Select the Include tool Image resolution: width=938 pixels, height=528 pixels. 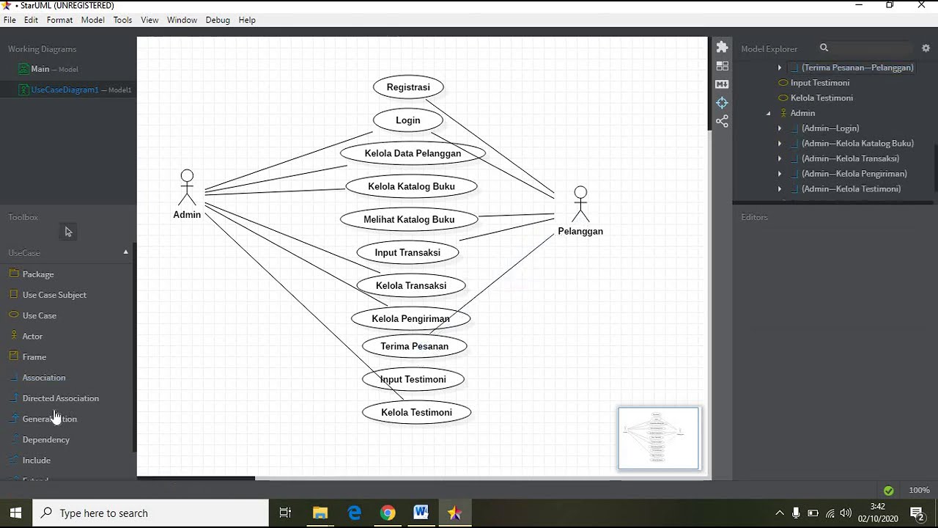36,460
